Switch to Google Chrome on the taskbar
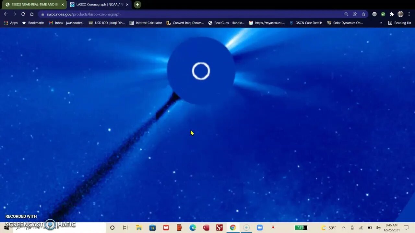415x233 pixels. (233, 227)
